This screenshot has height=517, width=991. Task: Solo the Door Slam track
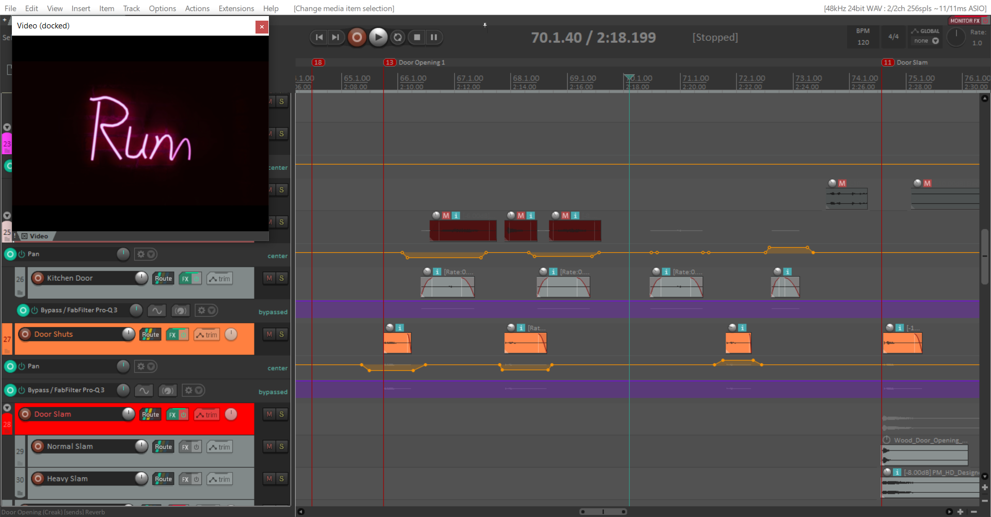pyautogui.click(x=281, y=414)
